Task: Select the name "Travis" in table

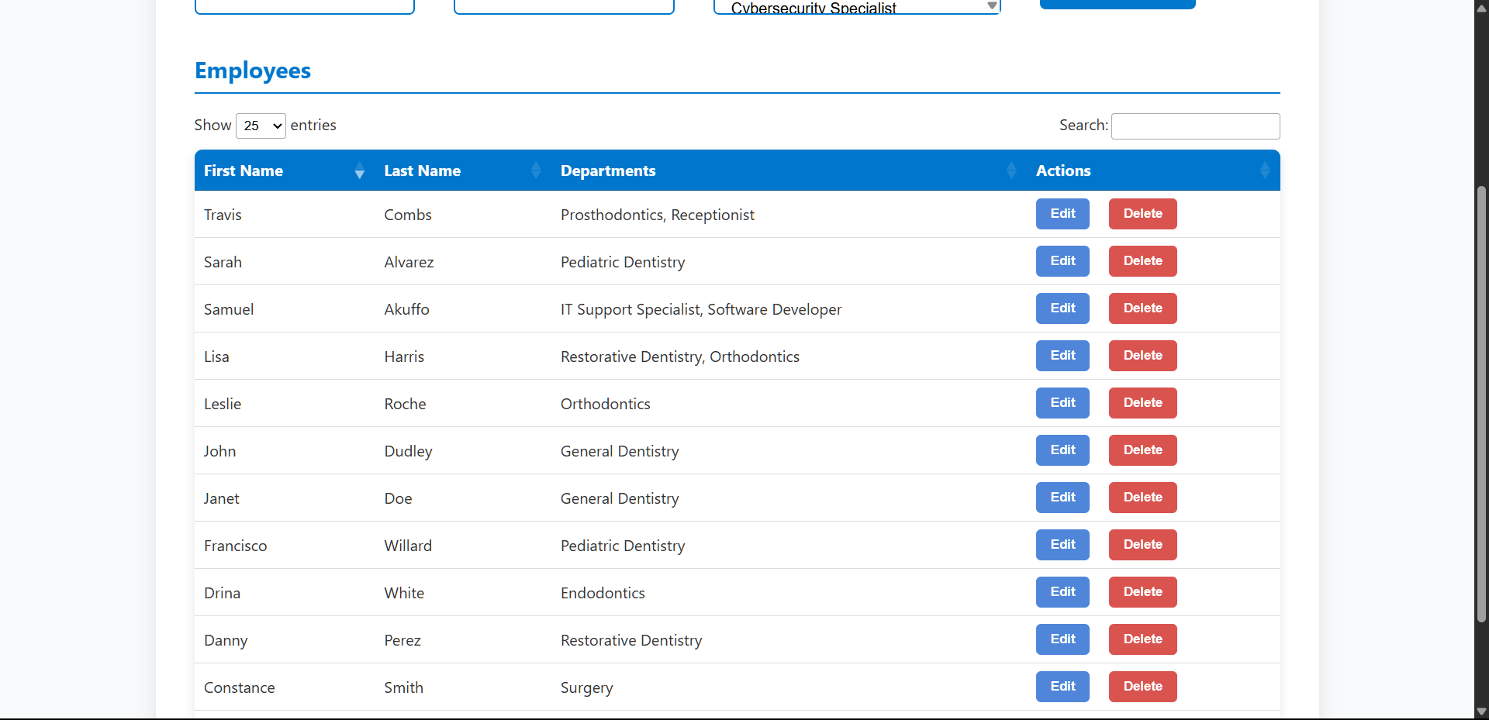Action: click(x=223, y=215)
